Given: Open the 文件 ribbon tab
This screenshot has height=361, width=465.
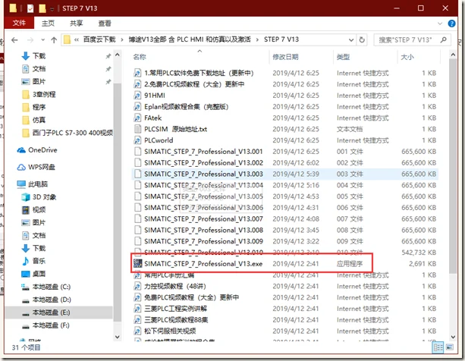Looking at the screenshot, I should click(x=19, y=23).
